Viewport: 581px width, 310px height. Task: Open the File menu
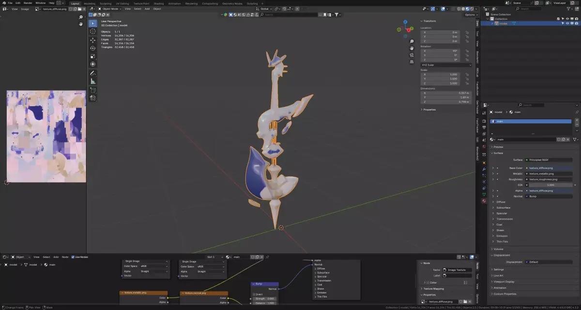(10, 3)
